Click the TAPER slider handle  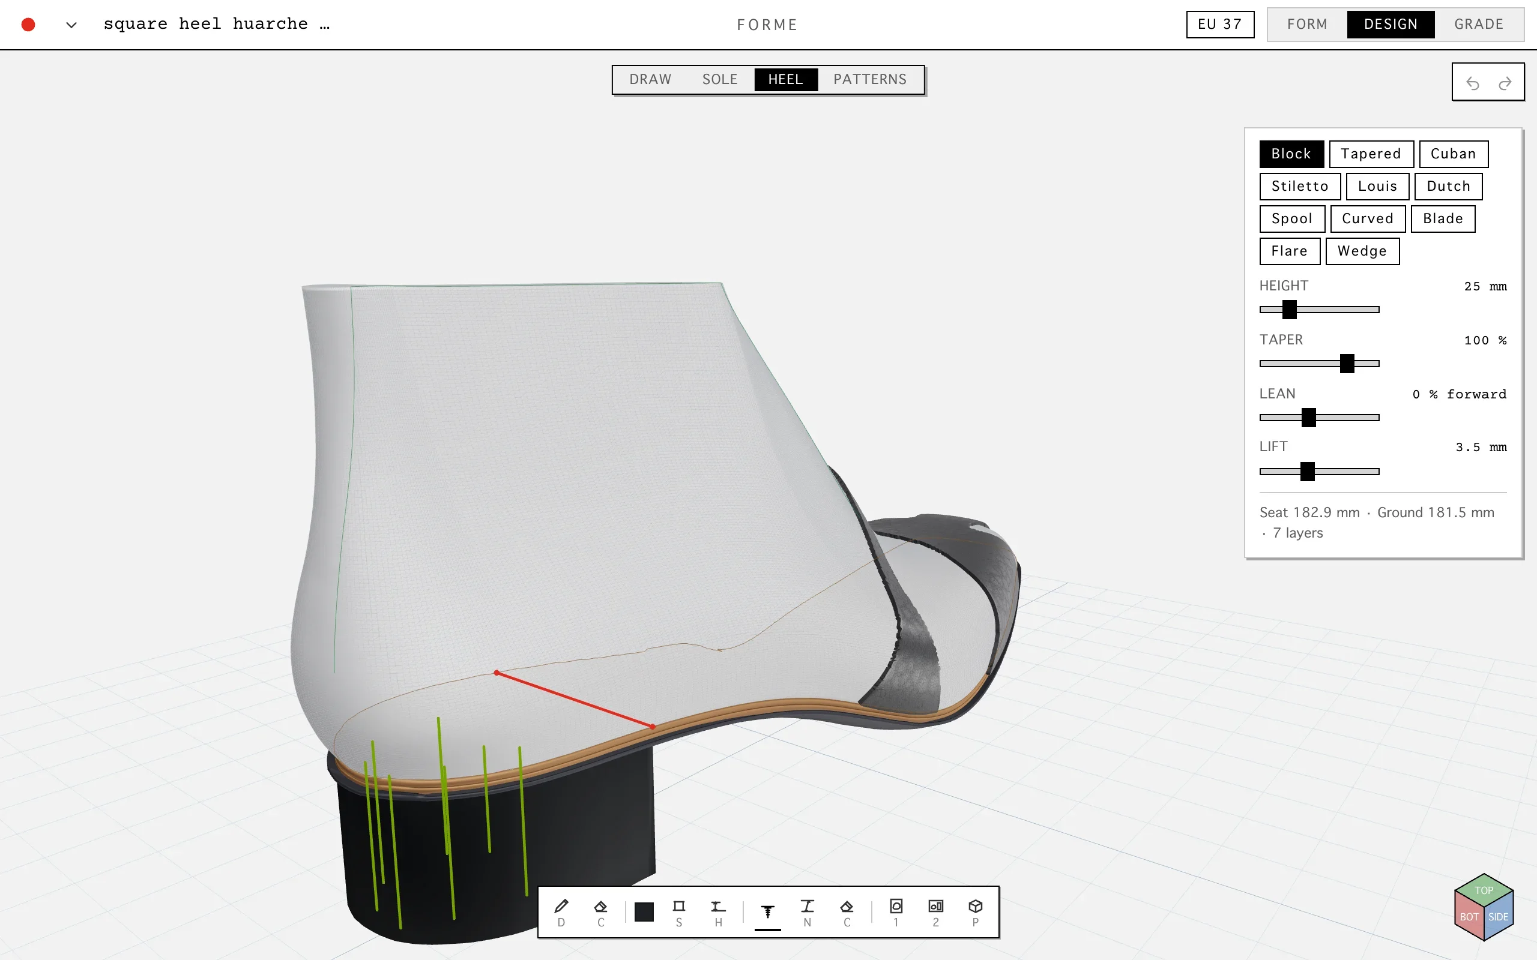(1347, 364)
